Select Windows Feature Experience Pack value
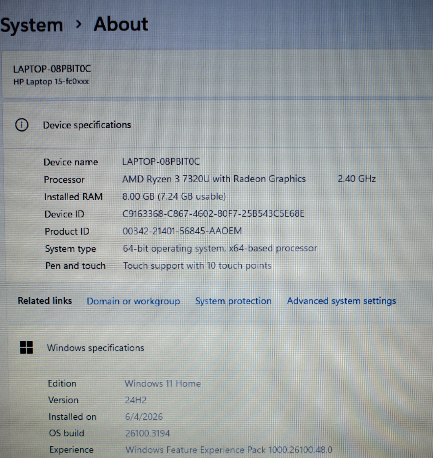433x458 pixels. pyautogui.click(x=229, y=450)
